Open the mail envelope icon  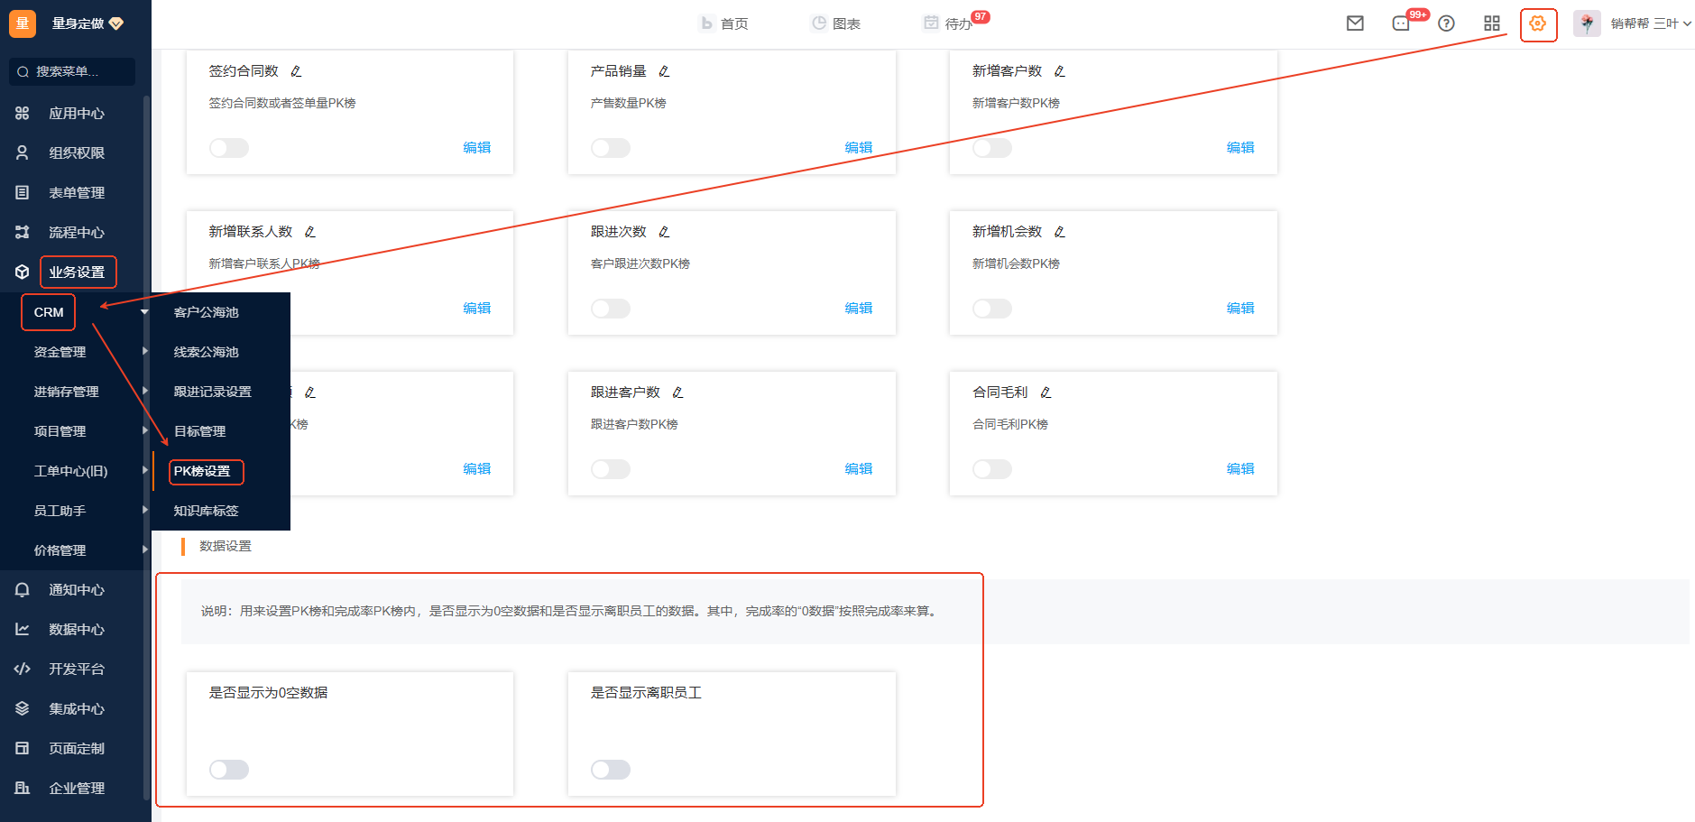point(1355,23)
